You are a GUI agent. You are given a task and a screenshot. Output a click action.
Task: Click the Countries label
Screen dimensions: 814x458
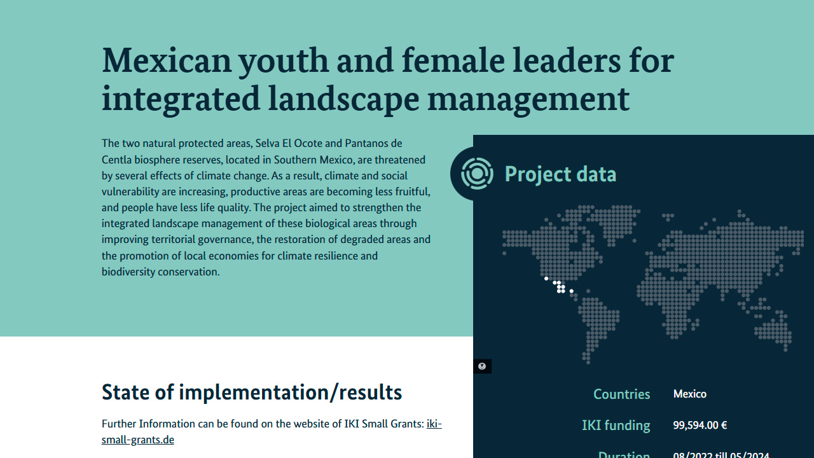point(621,394)
